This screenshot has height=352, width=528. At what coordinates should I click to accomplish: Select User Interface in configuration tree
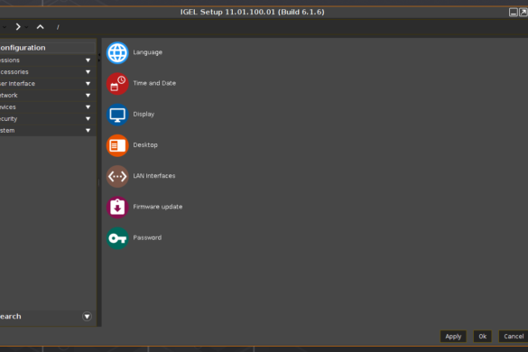pos(47,84)
